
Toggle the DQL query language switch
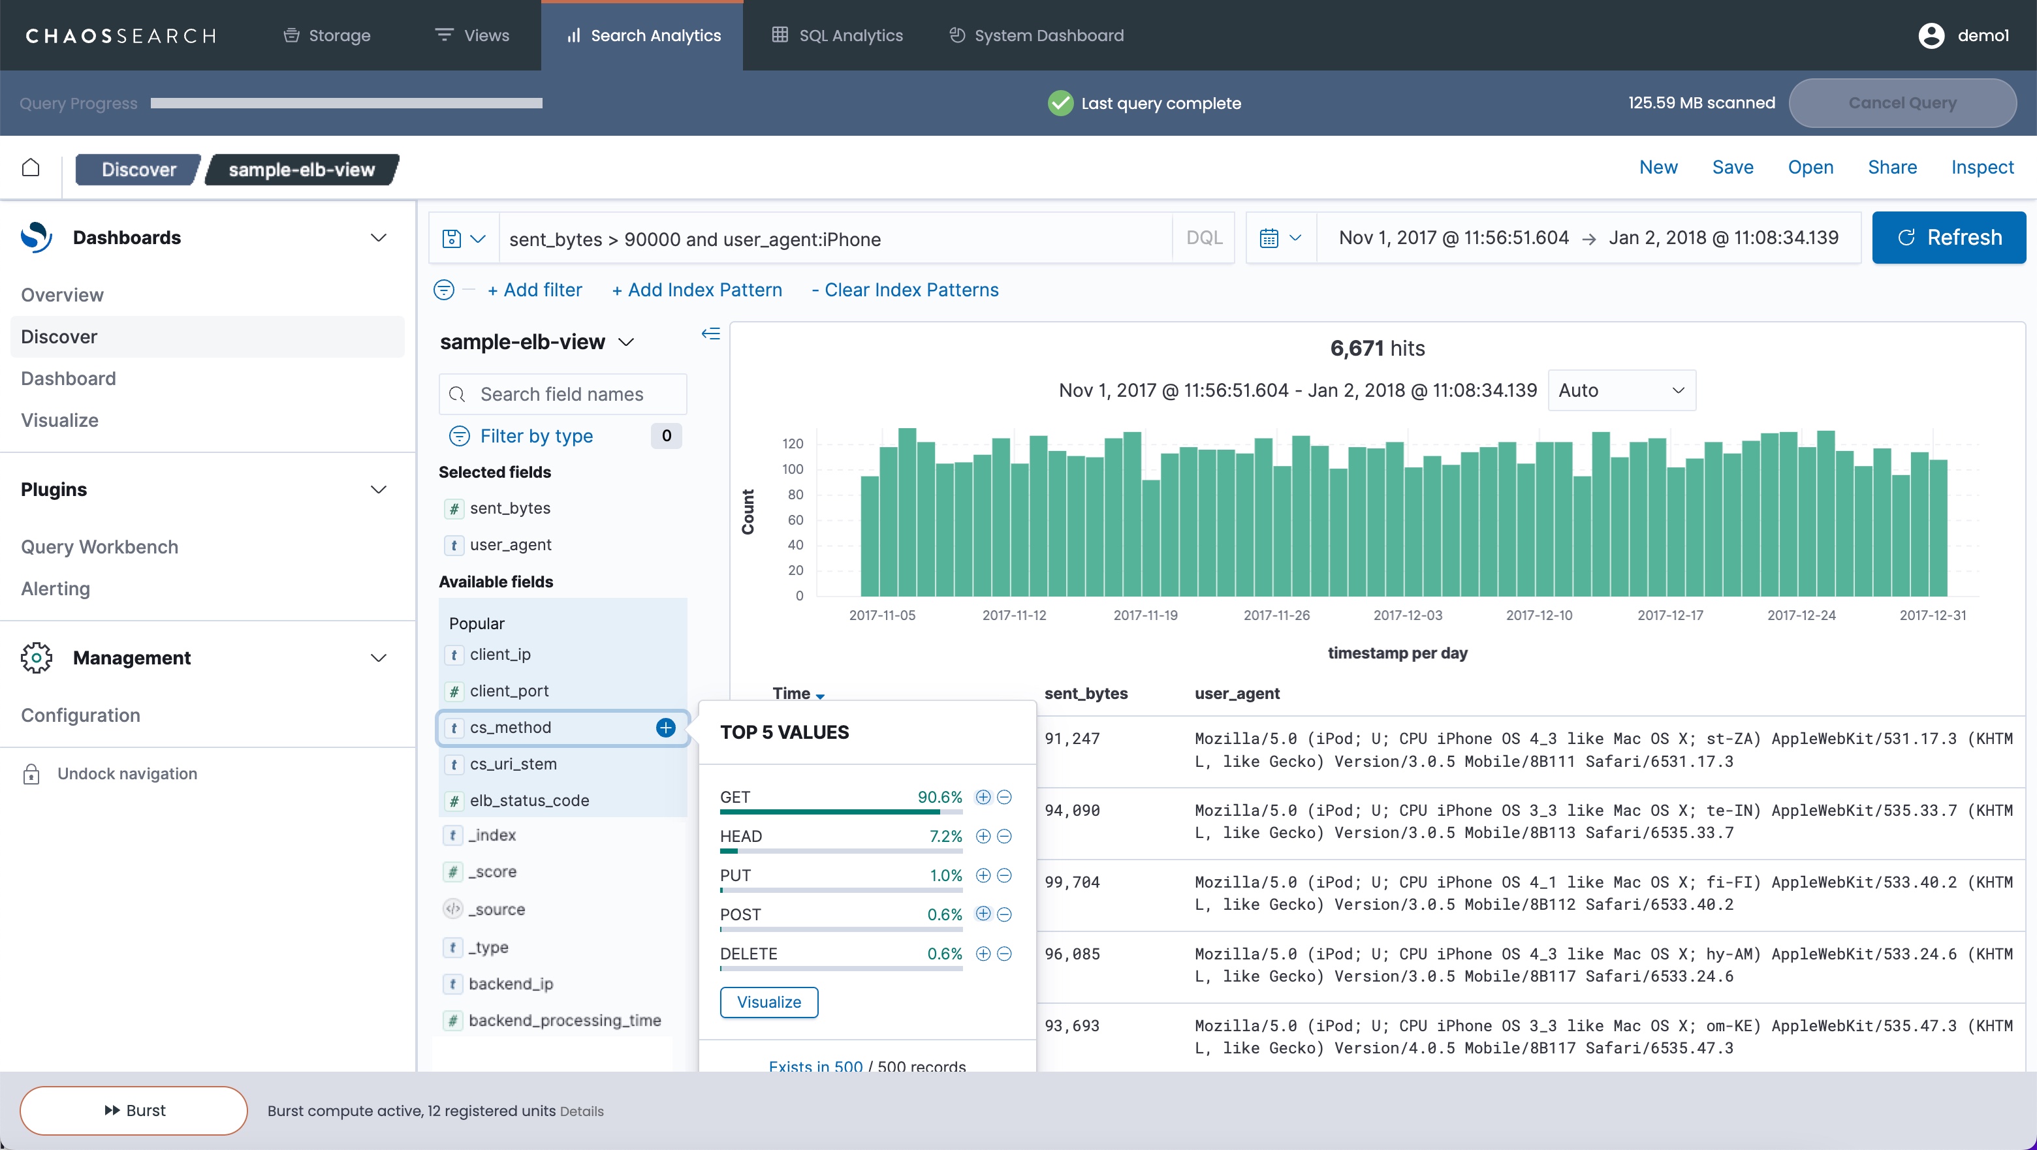click(1203, 238)
